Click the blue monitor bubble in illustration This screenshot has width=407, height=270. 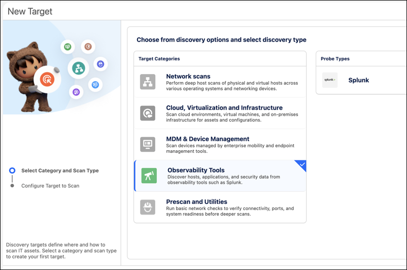[95, 85]
